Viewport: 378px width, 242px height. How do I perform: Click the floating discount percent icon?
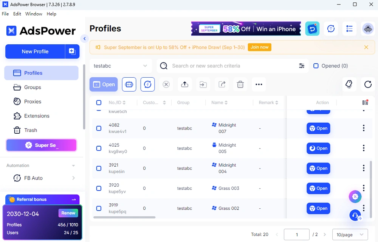pos(355,197)
